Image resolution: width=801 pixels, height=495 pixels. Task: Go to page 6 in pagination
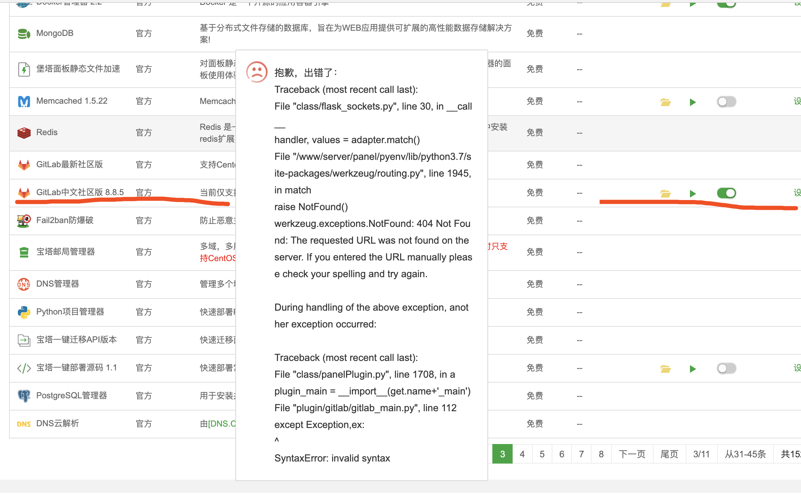561,454
